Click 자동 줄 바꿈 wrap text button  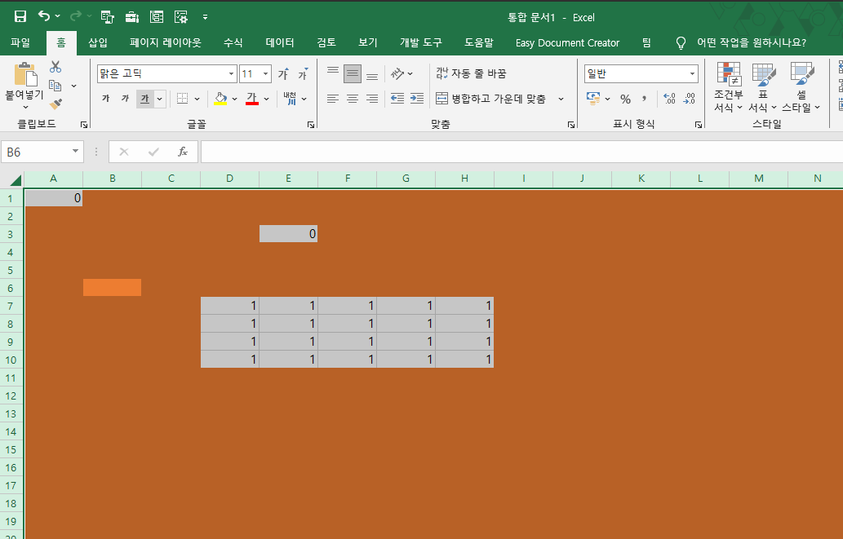pos(471,73)
